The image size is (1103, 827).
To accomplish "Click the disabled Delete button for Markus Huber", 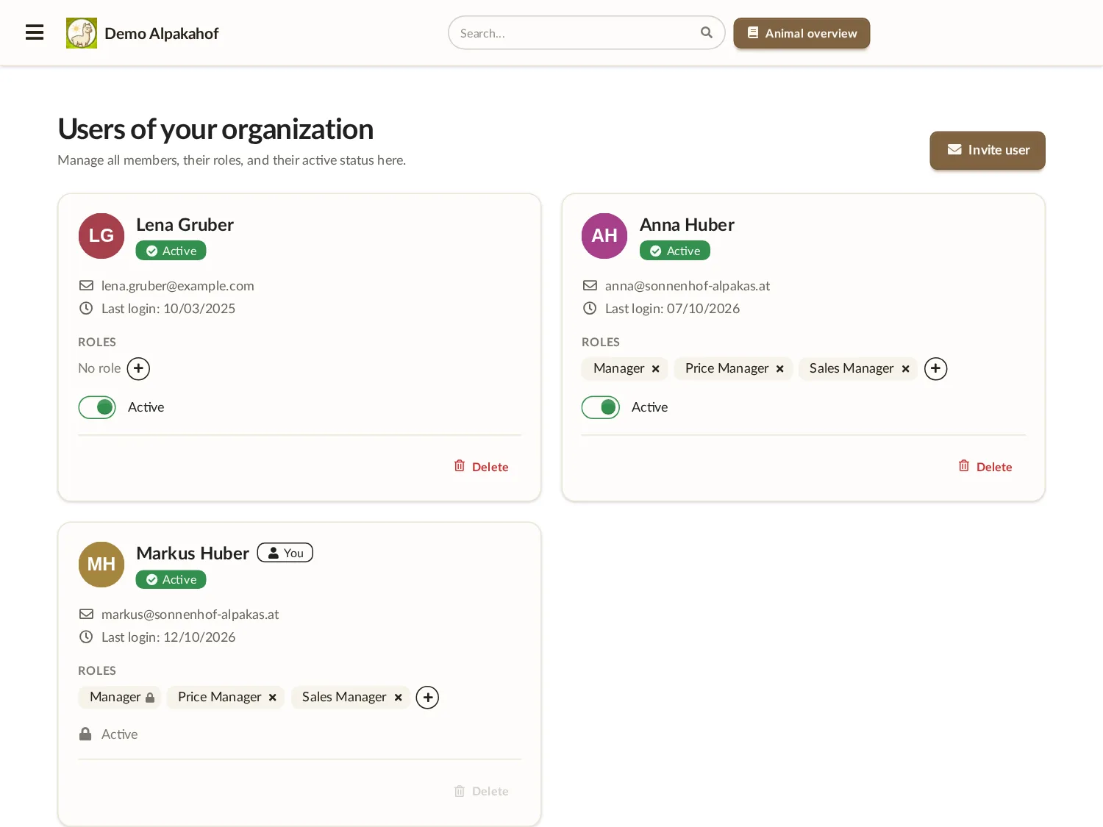I will pos(481,791).
